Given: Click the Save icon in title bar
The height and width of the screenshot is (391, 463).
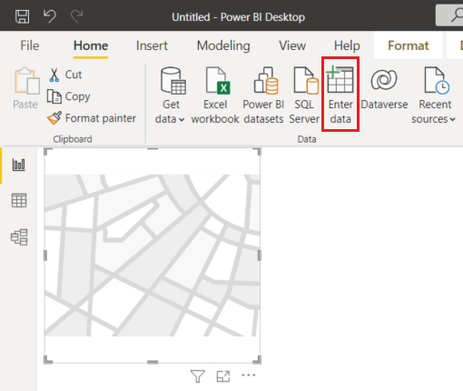Looking at the screenshot, I should (x=22, y=16).
